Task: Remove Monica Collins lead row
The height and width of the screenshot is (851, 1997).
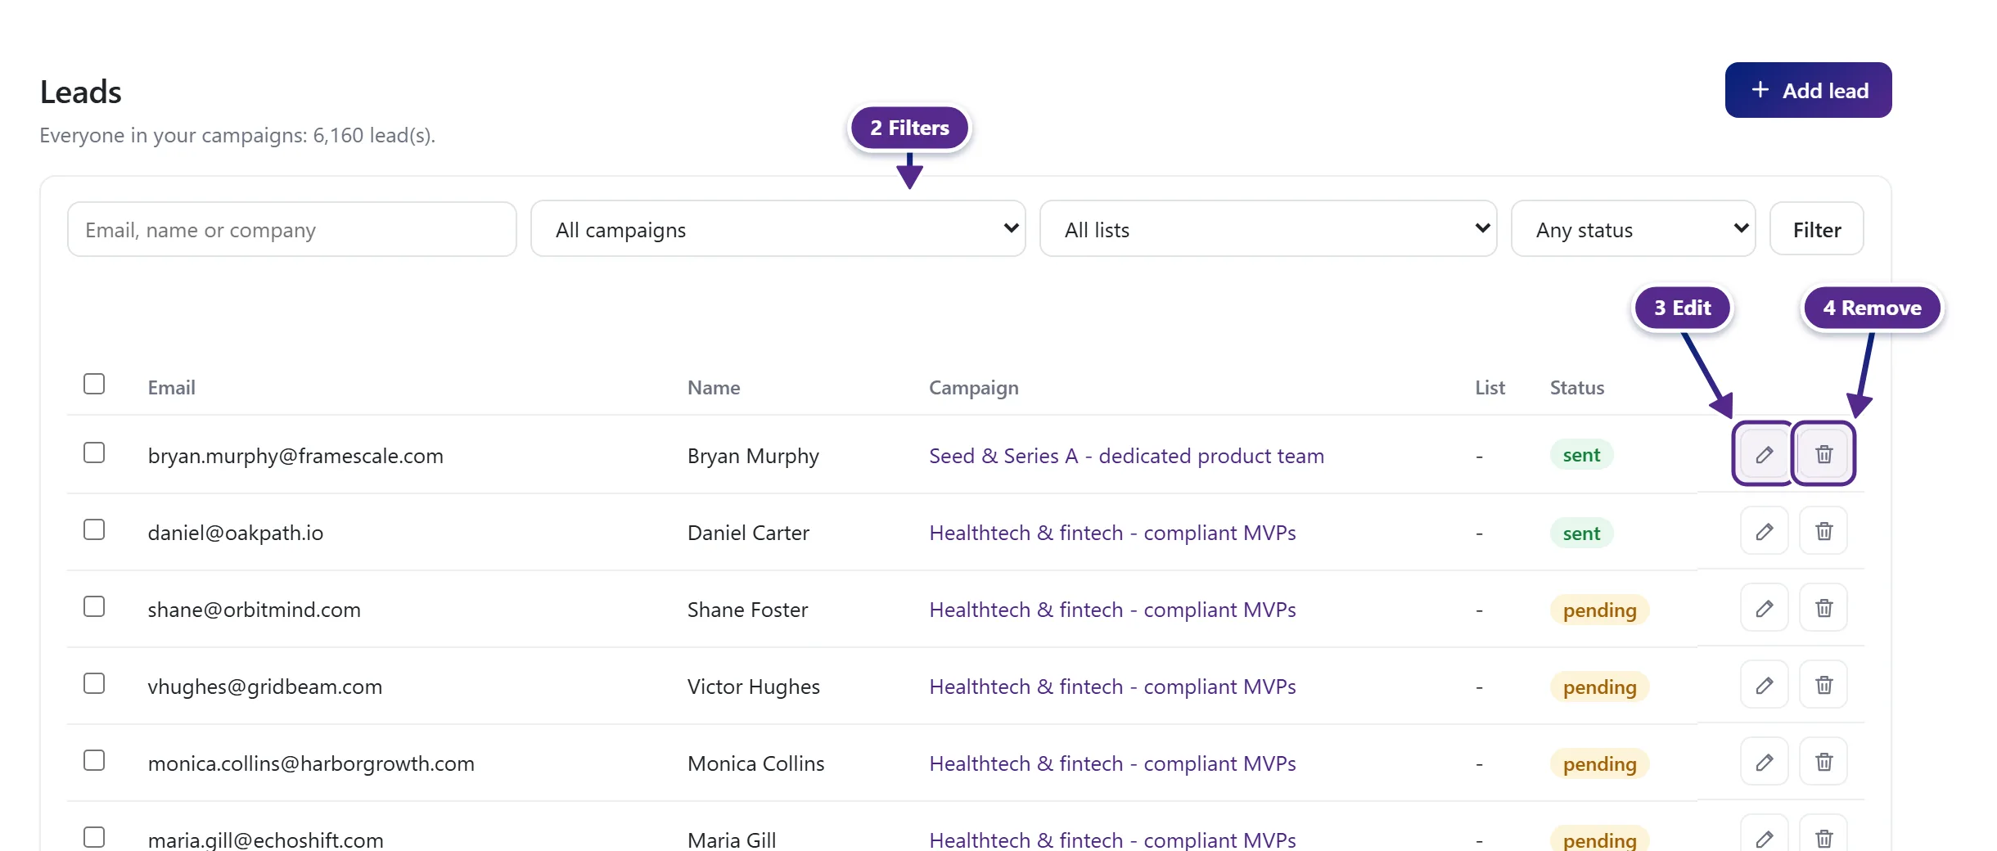Action: (1823, 762)
